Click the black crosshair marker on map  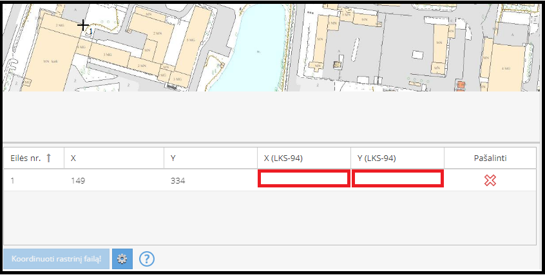click(83, 25)
